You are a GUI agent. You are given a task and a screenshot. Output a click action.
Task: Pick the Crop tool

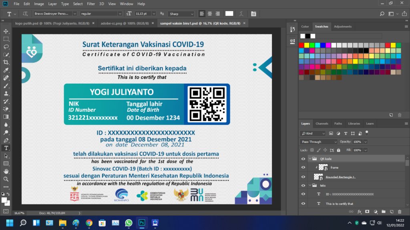click(6, 62)
